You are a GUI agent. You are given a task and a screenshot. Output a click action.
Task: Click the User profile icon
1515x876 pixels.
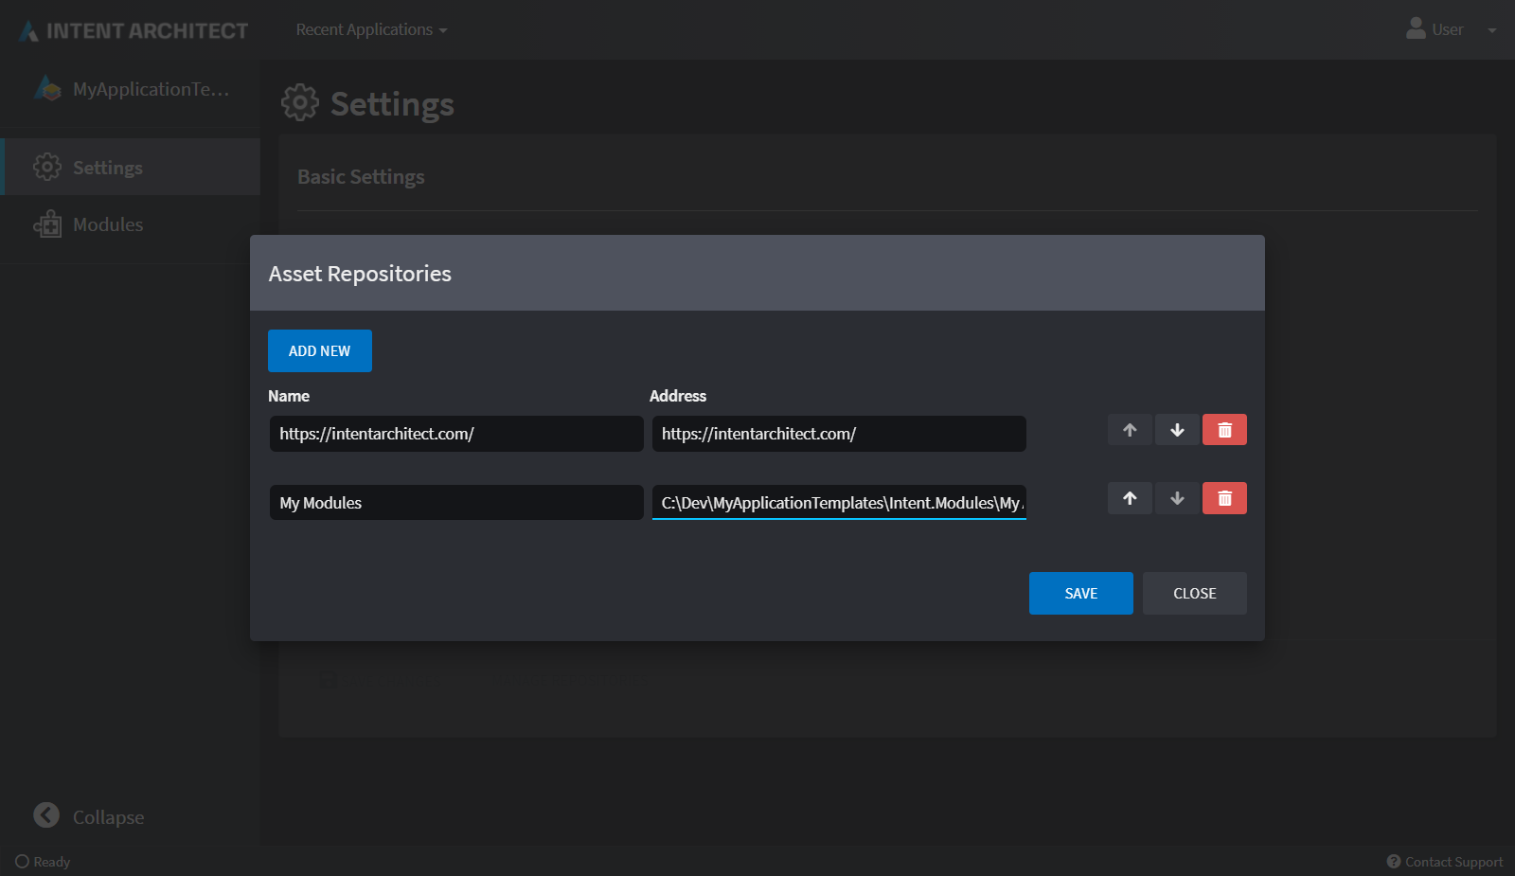(1417, 28)
